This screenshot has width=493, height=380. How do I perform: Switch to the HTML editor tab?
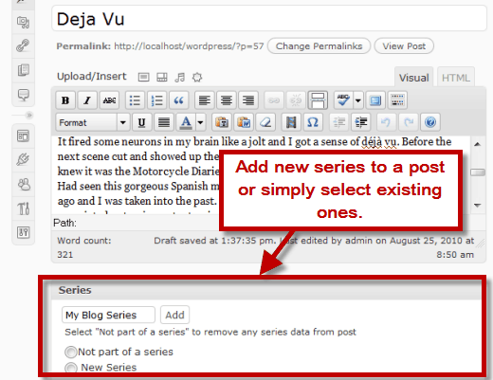coord(456,78)
